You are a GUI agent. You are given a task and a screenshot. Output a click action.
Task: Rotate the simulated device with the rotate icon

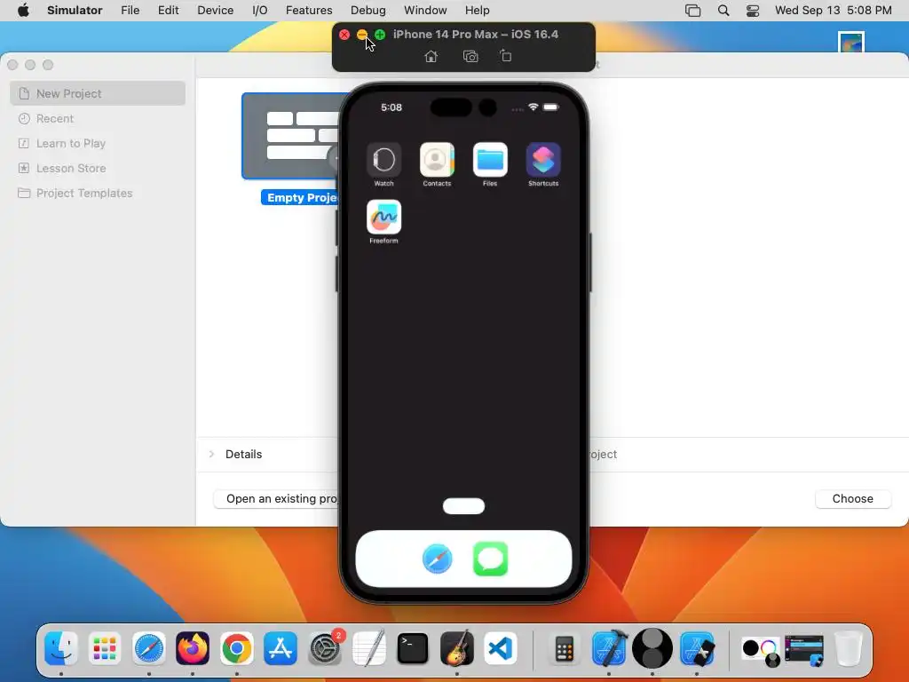(505, 56)
